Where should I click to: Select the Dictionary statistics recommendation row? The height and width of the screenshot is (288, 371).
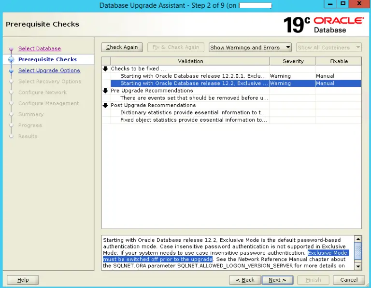click(194, 112)
